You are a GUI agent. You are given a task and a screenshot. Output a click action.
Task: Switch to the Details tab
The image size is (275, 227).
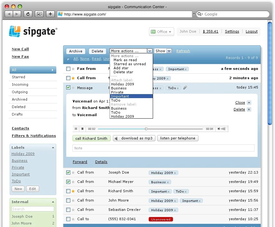click(101, 162)
